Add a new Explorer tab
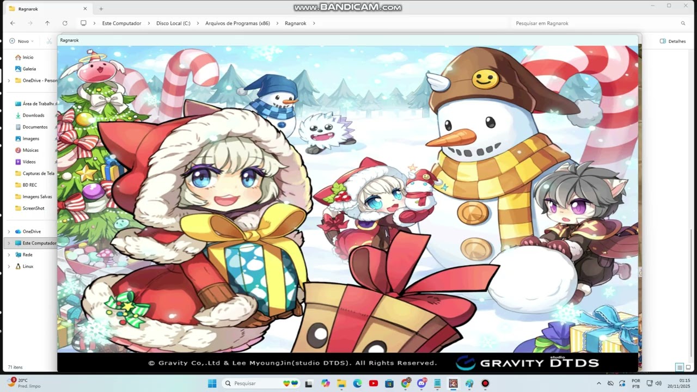This screenshot has height=392, width=697. click(101, 9)
